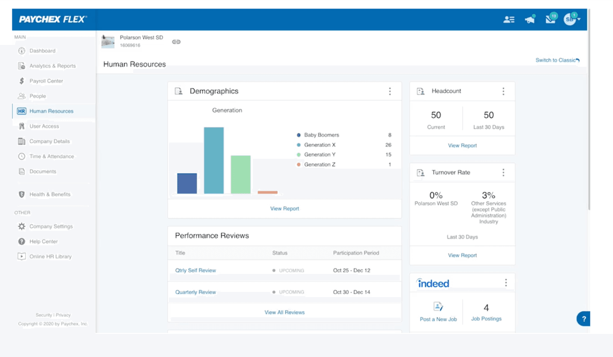Click the View All Reviews link

pos(284,312)
